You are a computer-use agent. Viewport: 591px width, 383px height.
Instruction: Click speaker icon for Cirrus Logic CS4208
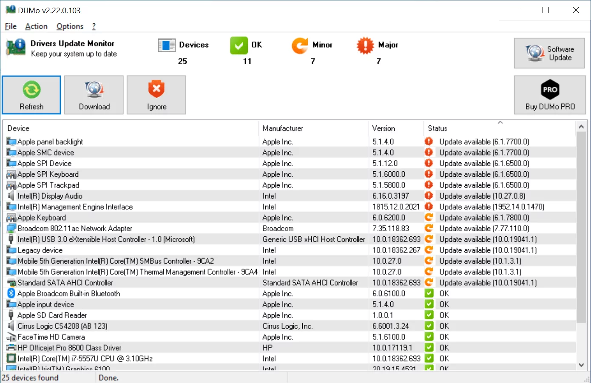11,326
